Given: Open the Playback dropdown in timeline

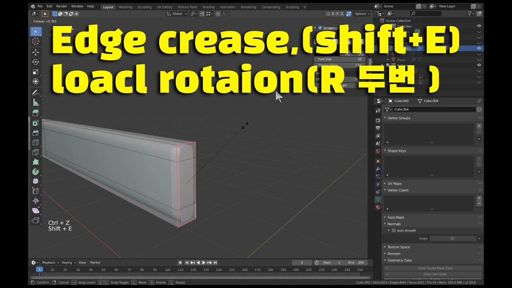Looking at the screenshot, I should [50, 262].
